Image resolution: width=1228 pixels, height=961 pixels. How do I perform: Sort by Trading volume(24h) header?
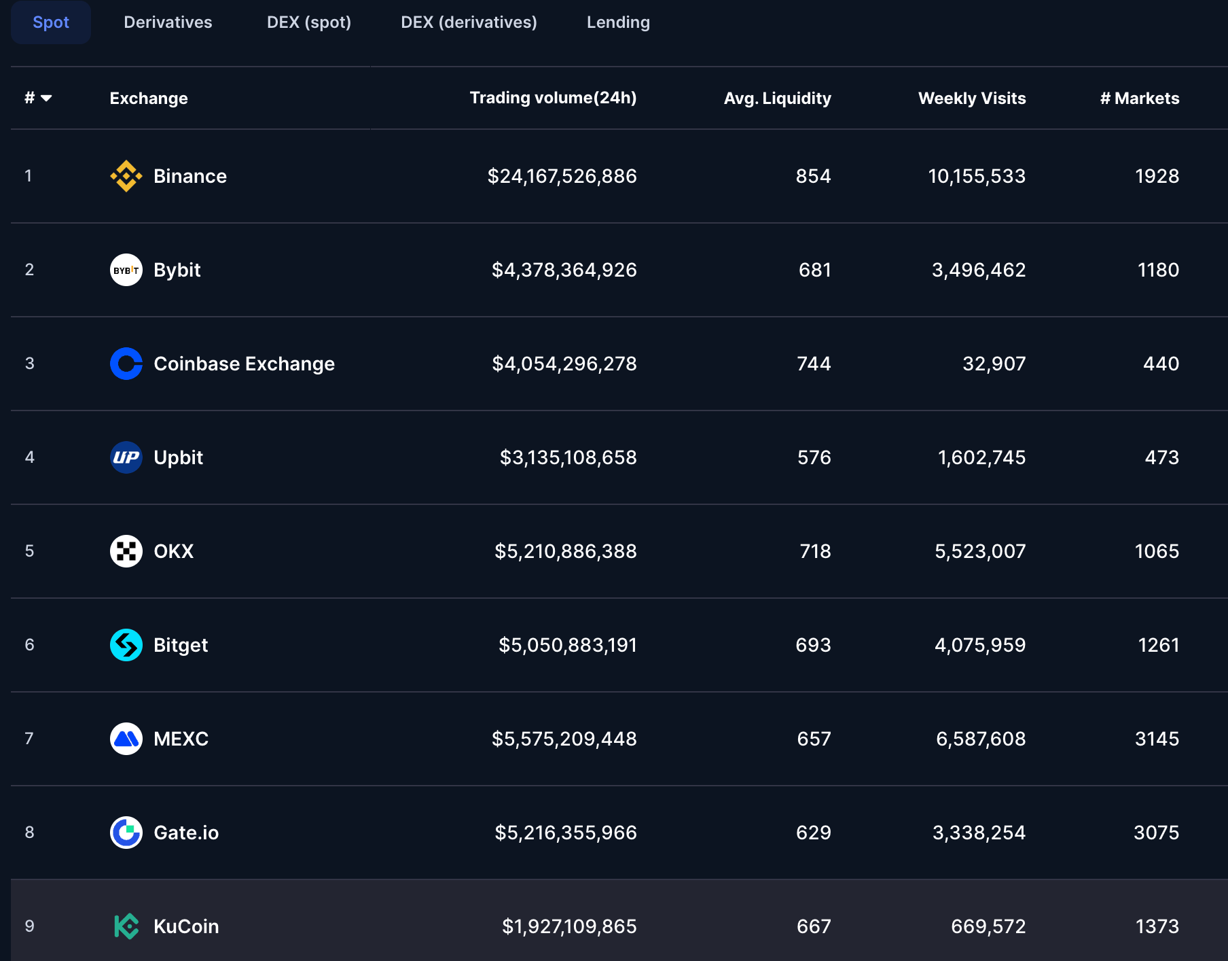click(554, 98)
